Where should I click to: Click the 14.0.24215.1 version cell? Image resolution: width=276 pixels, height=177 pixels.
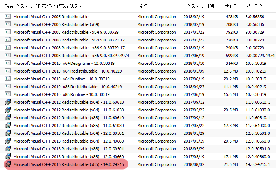(258, 164)
